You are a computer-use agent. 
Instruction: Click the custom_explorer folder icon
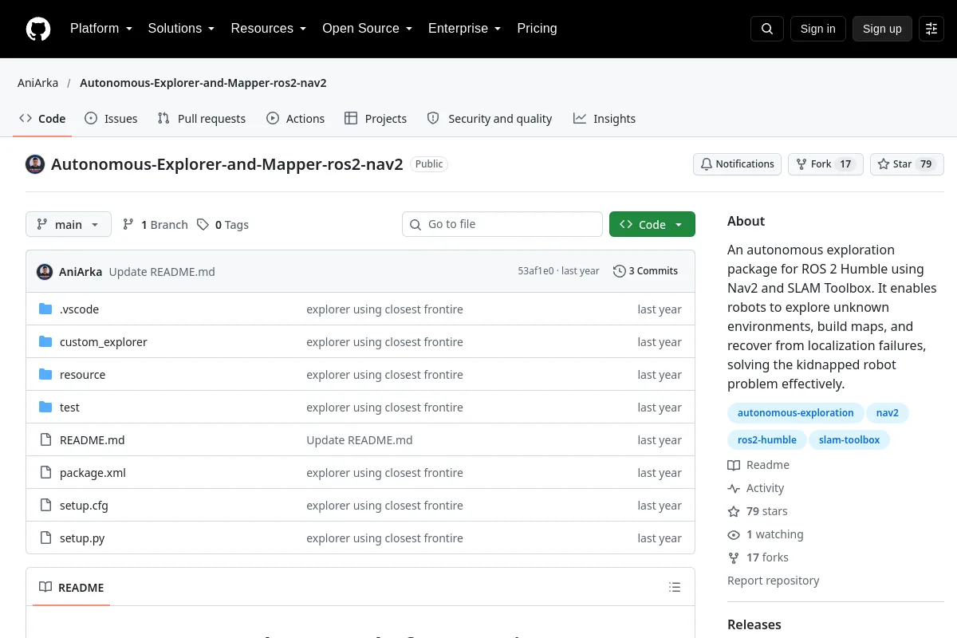tap(45, 342)
